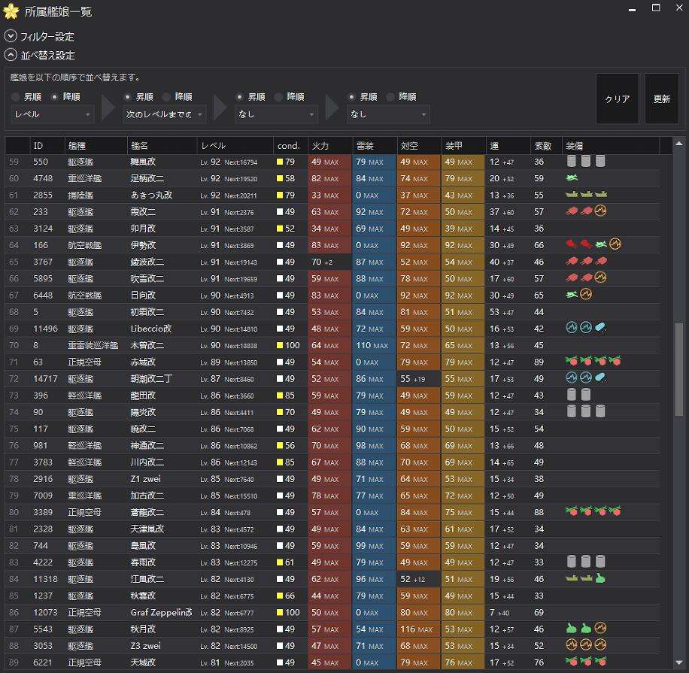Click the クリア button

click(x=618, y=99)
